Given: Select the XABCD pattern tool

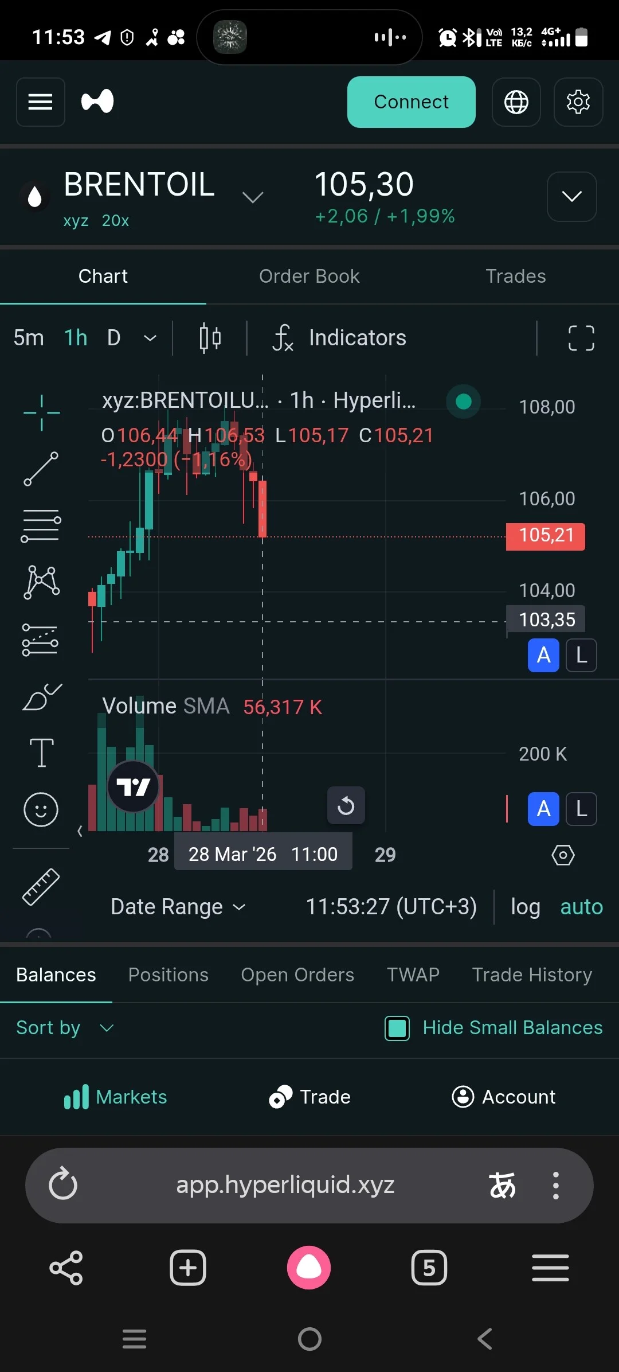Looking at the screenshot, I should [41, 582].
